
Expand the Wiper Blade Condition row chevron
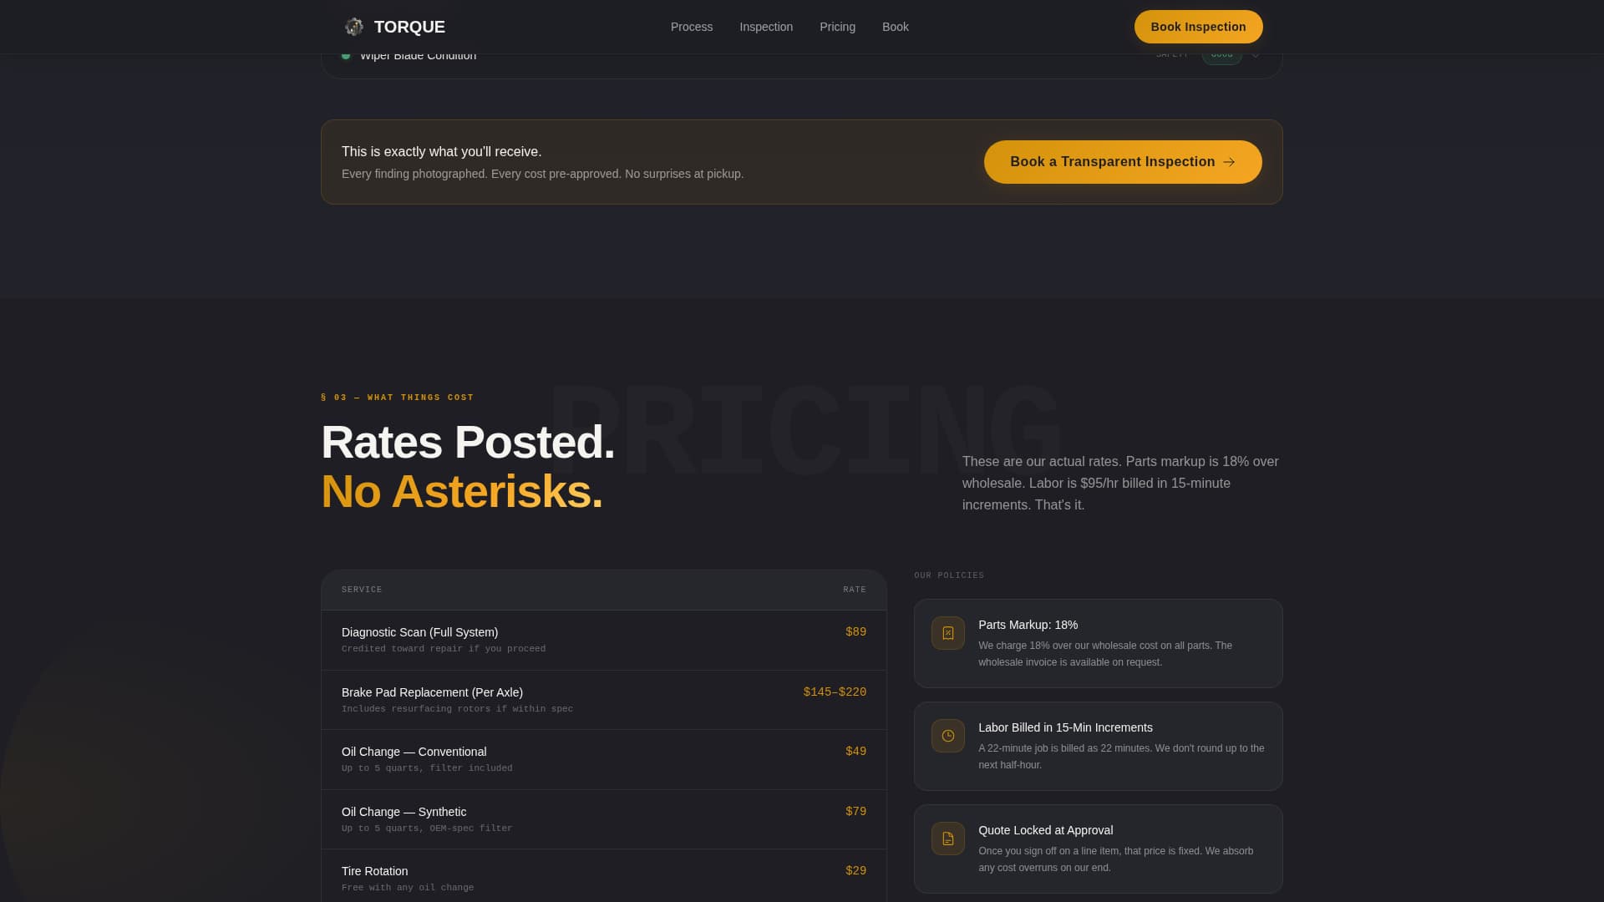1256,56
